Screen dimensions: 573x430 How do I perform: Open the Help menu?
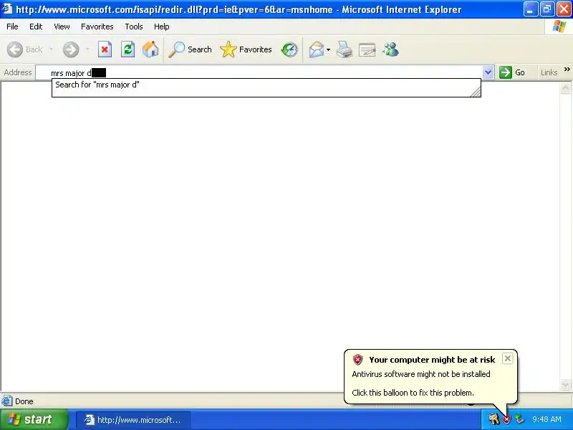tap(162, 27)
